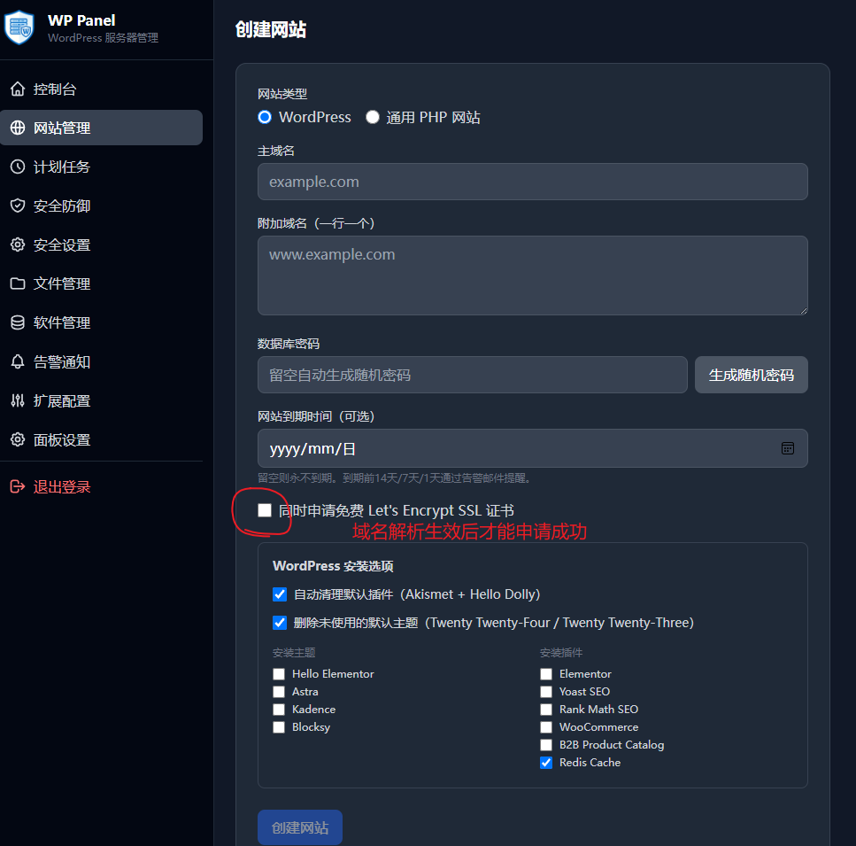
Task: Click the 网站到期时间 date field
Action: click(x=533, y=448)
